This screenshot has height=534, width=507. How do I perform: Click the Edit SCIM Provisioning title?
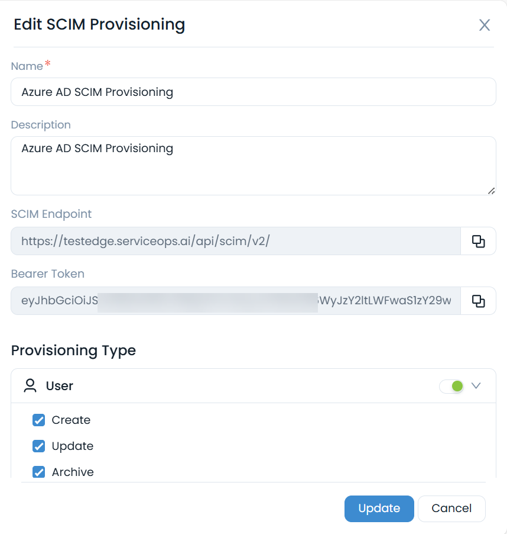(99, 24)
